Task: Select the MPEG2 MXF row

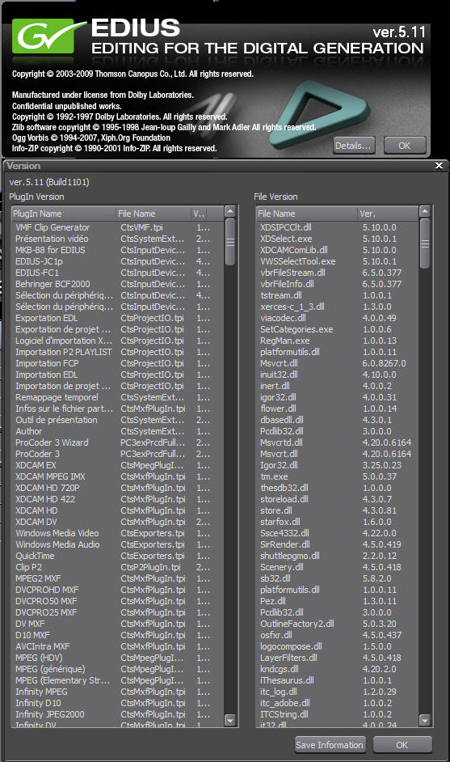Action: click(x=117, y=579)
